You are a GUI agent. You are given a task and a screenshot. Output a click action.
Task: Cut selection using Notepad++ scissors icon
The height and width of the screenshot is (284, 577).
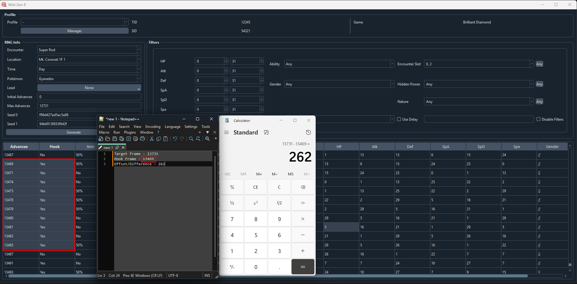[x=152, y=139]
